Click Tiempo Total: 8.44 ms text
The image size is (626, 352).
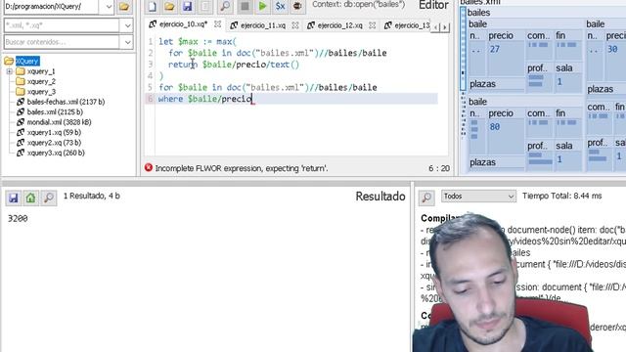coord(561,196)
